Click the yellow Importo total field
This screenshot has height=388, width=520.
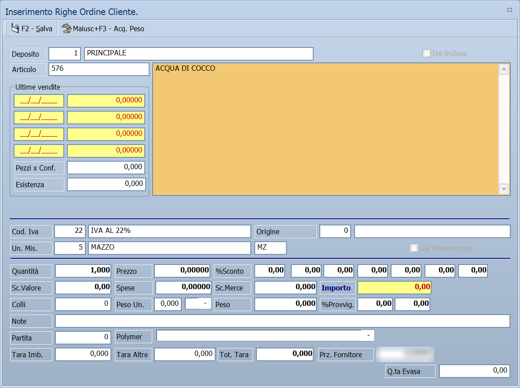pyautogui.click(x=394, y=287)
